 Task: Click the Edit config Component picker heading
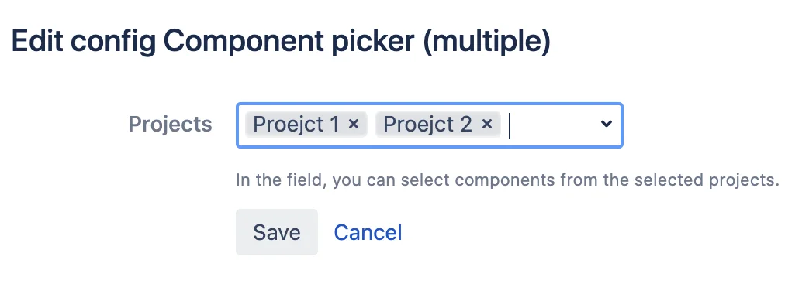pyautogui.click(x=281, y=41)
